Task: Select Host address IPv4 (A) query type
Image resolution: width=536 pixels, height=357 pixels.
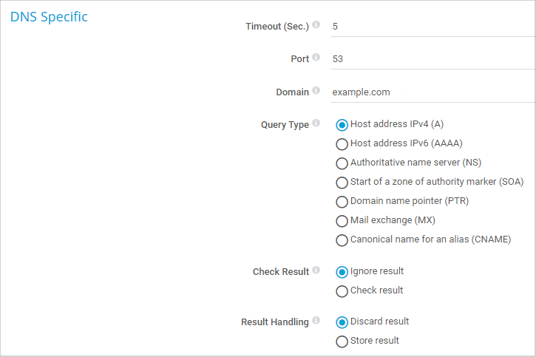Action: click(342, 125)
